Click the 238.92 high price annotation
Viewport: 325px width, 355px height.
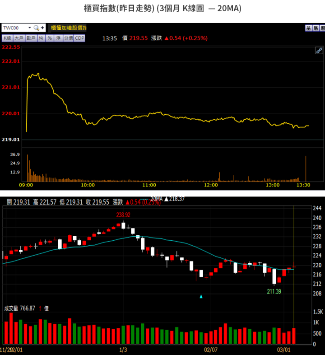123,215
